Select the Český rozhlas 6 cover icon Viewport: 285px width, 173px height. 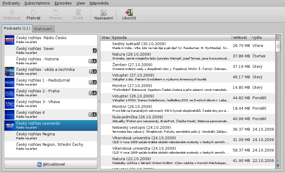10,115
